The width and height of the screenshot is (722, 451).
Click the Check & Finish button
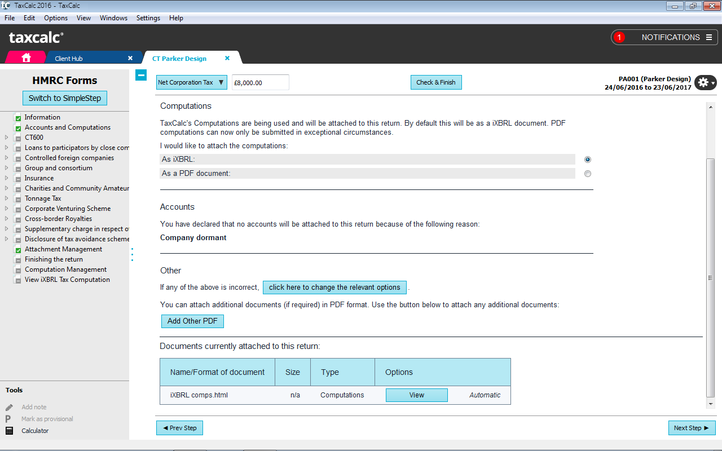(436, 82)
